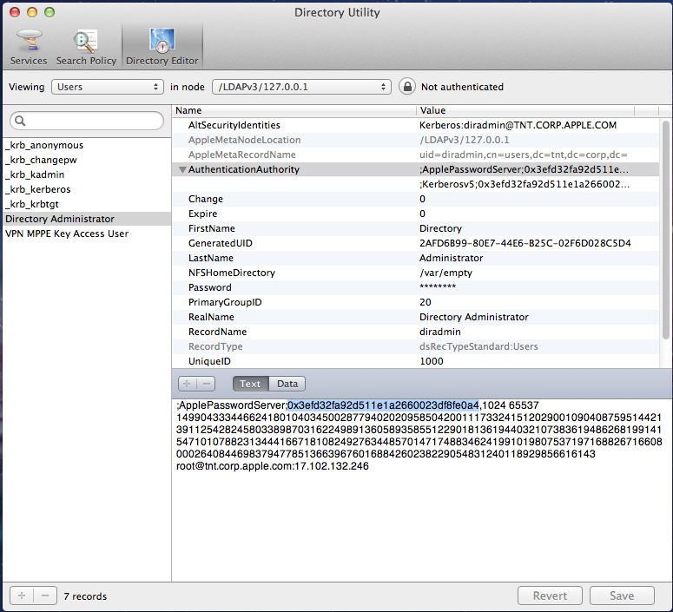Select the _krb_kerberos record

tap(87, 189)
